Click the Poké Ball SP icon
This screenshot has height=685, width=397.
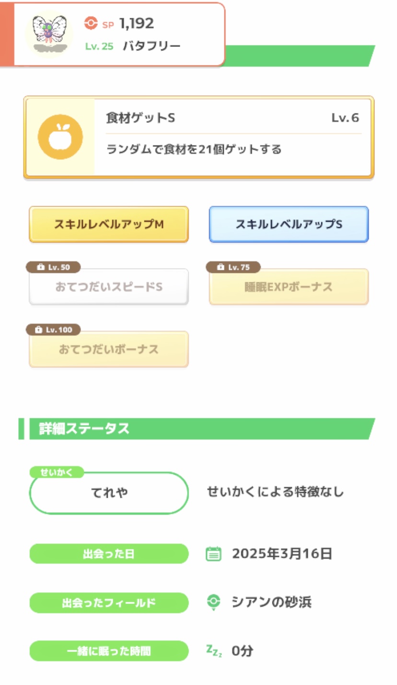pyautogui.click(x=91, y=23)
